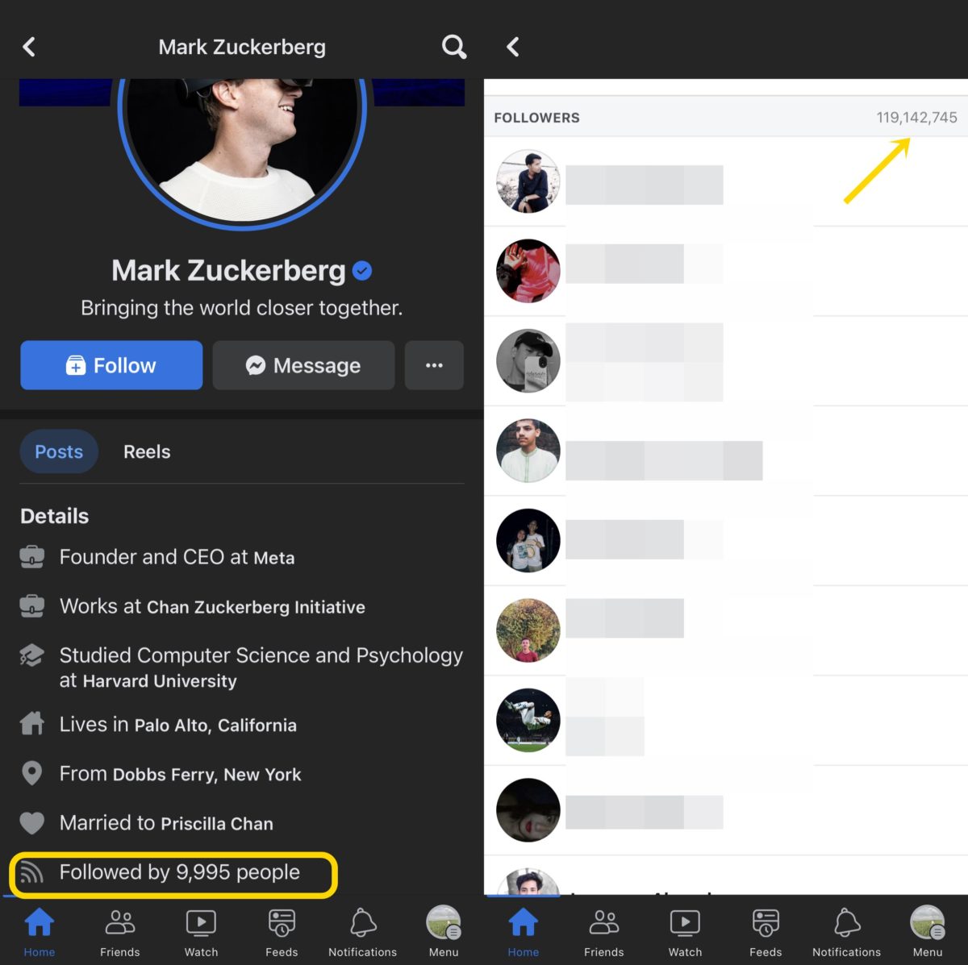Switch to the Reels tab
The width and height of the screenshot is (968, 965).
coord(147,451)
